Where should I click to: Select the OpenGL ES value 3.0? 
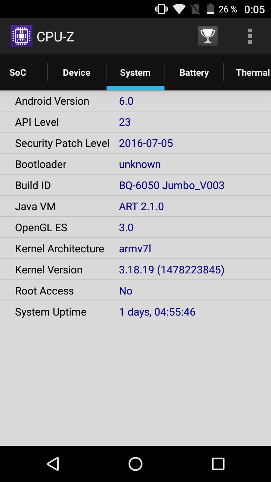[x=126, y=227]
